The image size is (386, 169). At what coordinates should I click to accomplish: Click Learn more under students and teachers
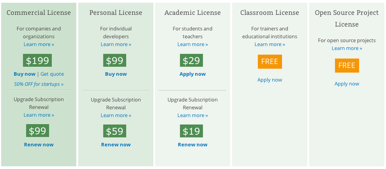click(193, 44)
